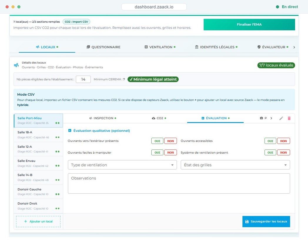Image resolution: width=308 pixels, height=246 pixels.
Task: Click the Minimum CEREMA : 7 text
Action: [x=109, y=79]
